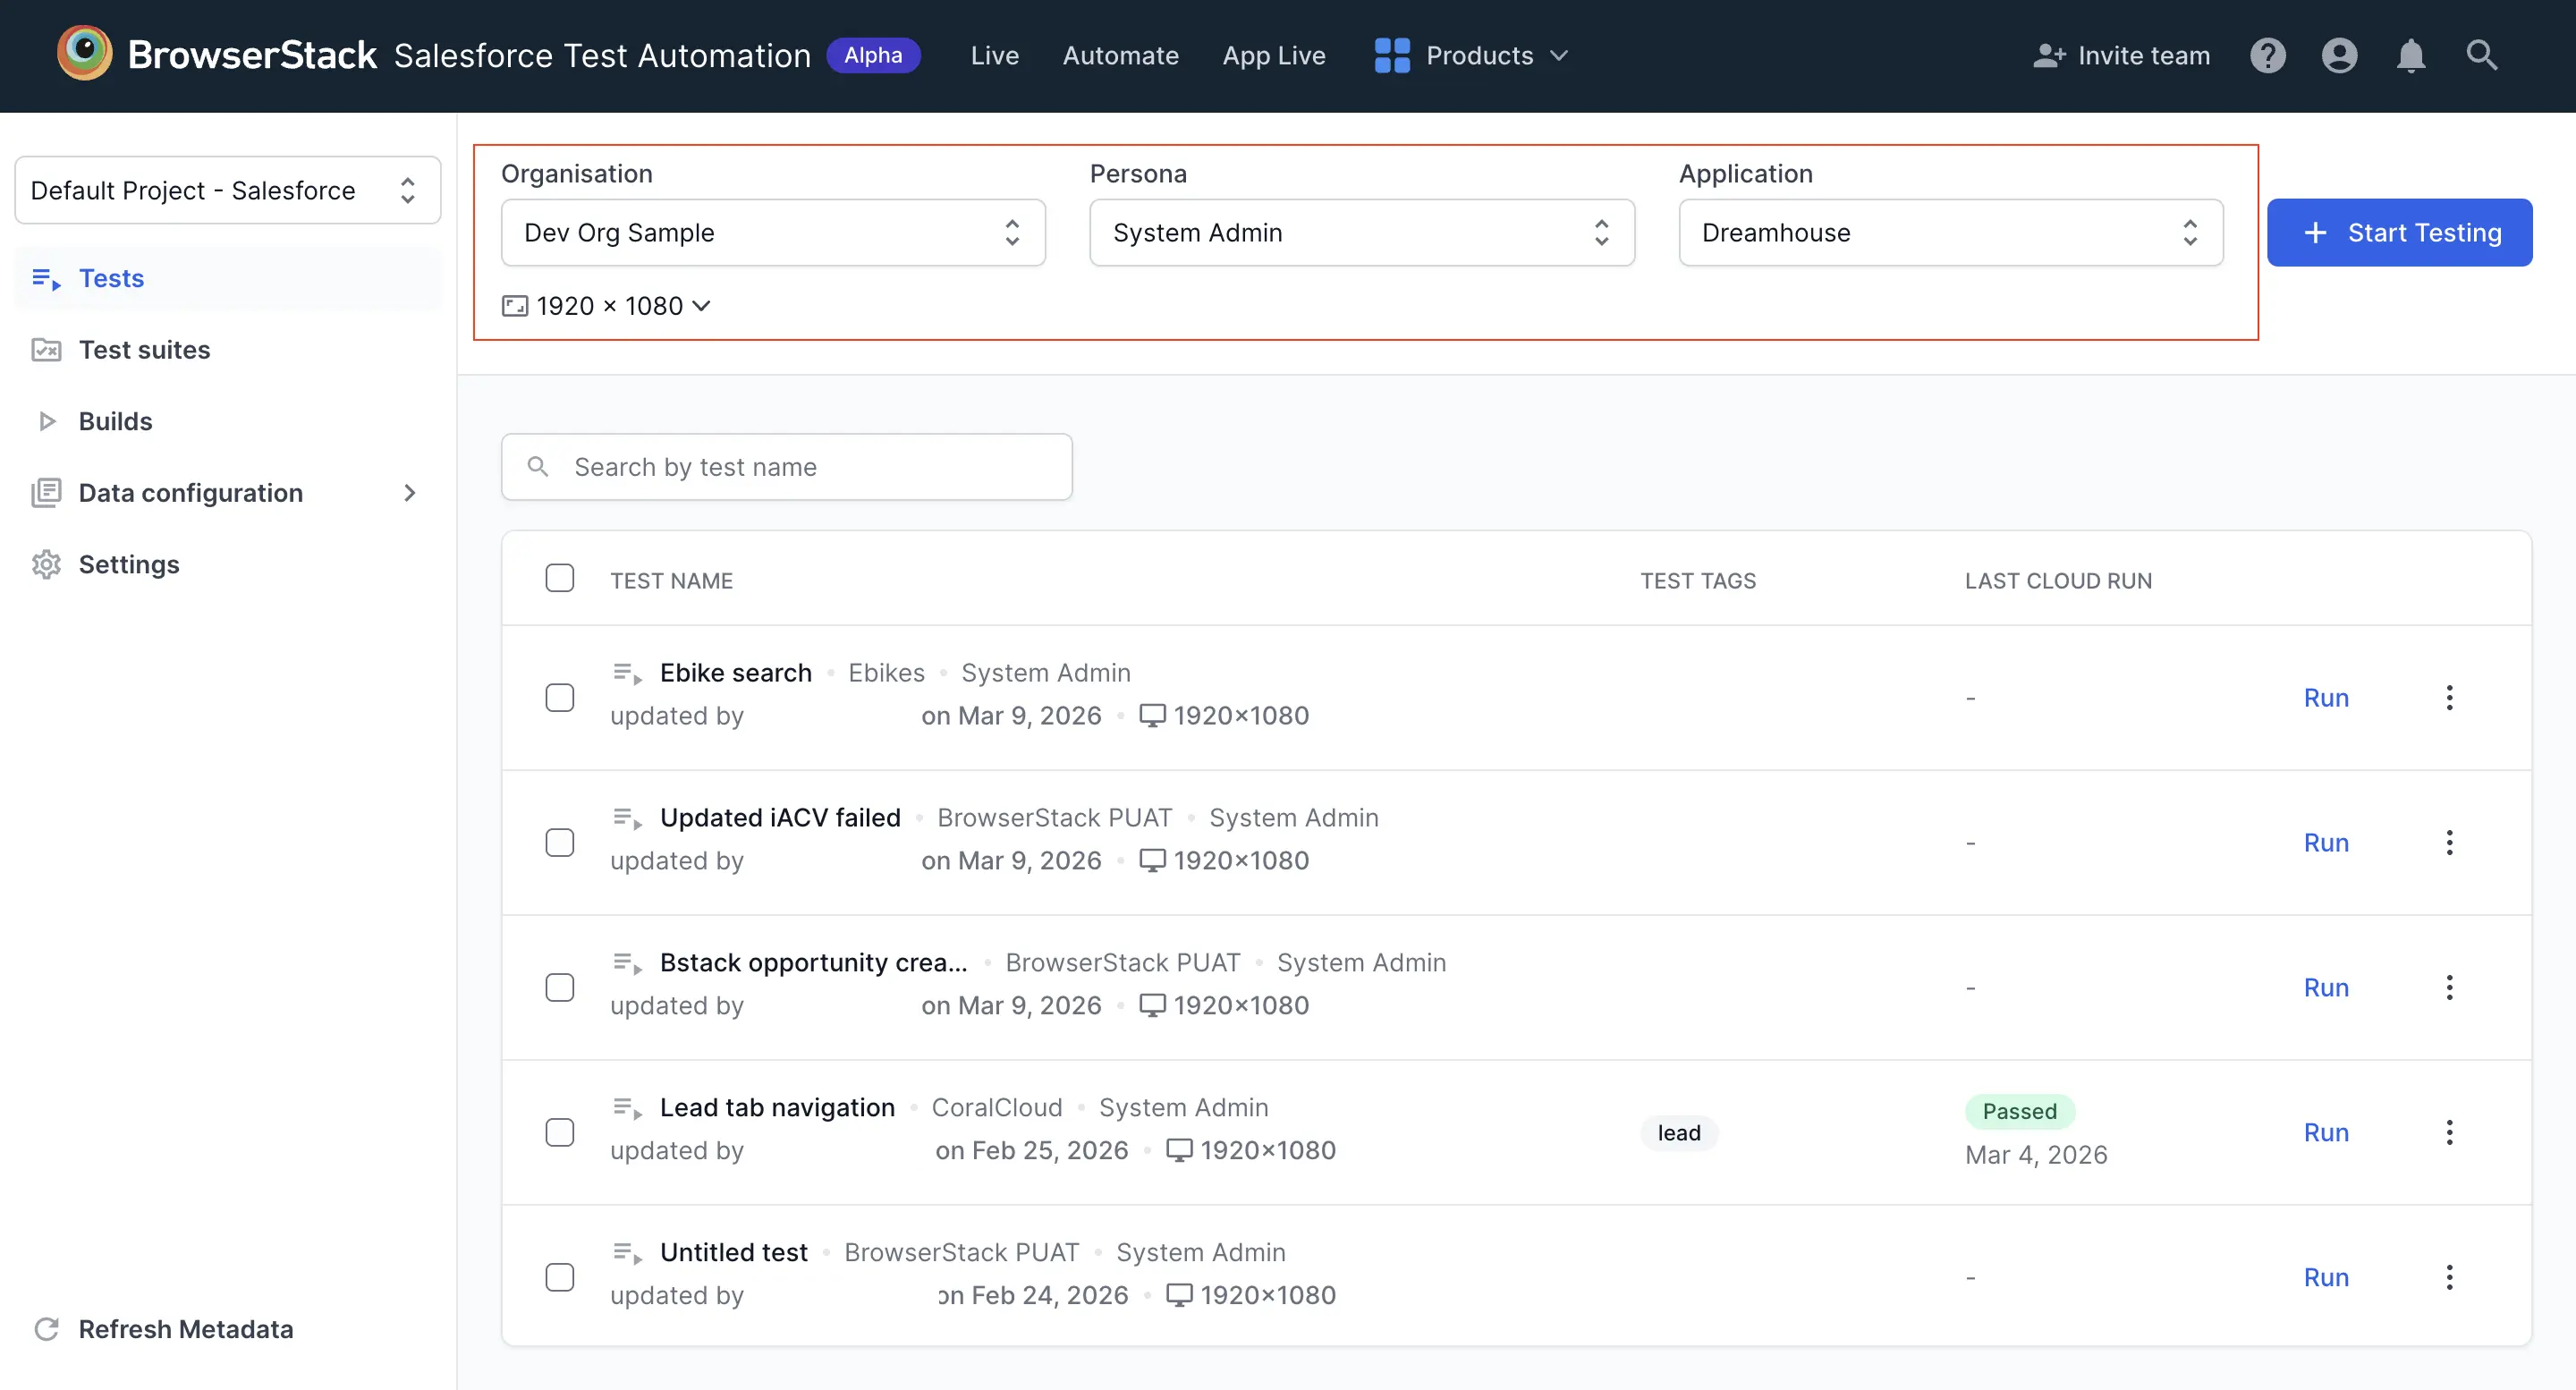The width and height of the screenshot is (2576, 1390).
Task: Click the Refresh Metadata icon
Action: (46, 1329)
